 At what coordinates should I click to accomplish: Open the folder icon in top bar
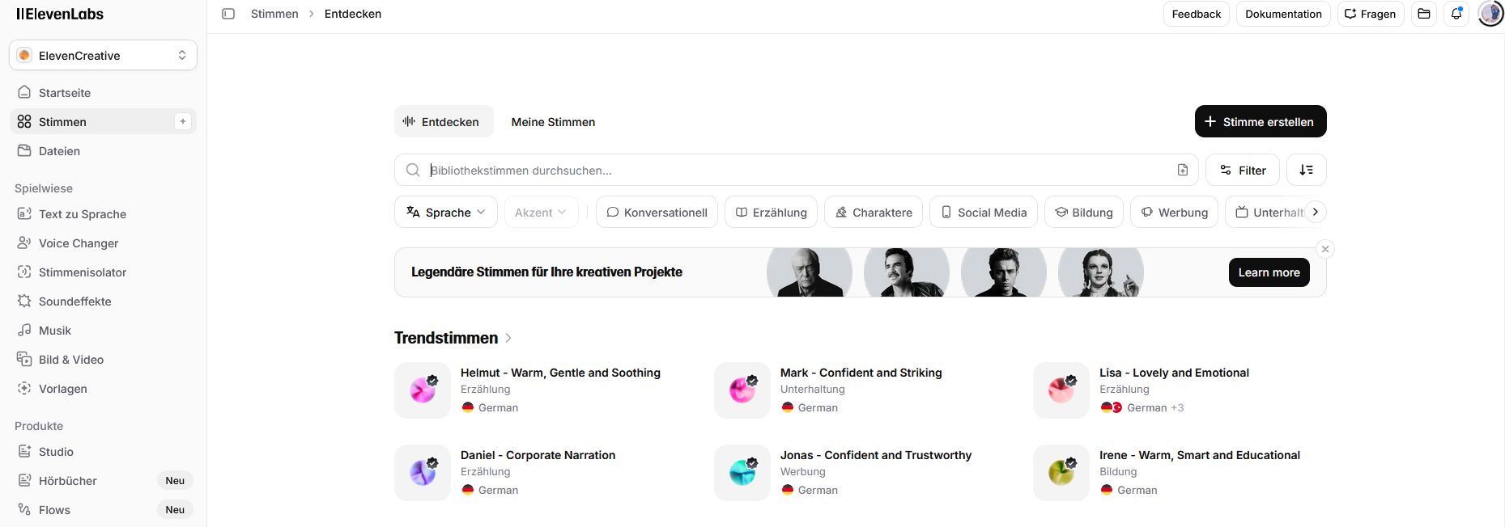(1424, 14)
